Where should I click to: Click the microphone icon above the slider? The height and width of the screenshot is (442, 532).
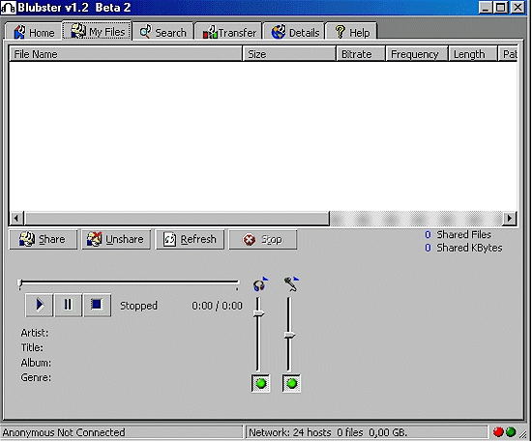point(291,284)
